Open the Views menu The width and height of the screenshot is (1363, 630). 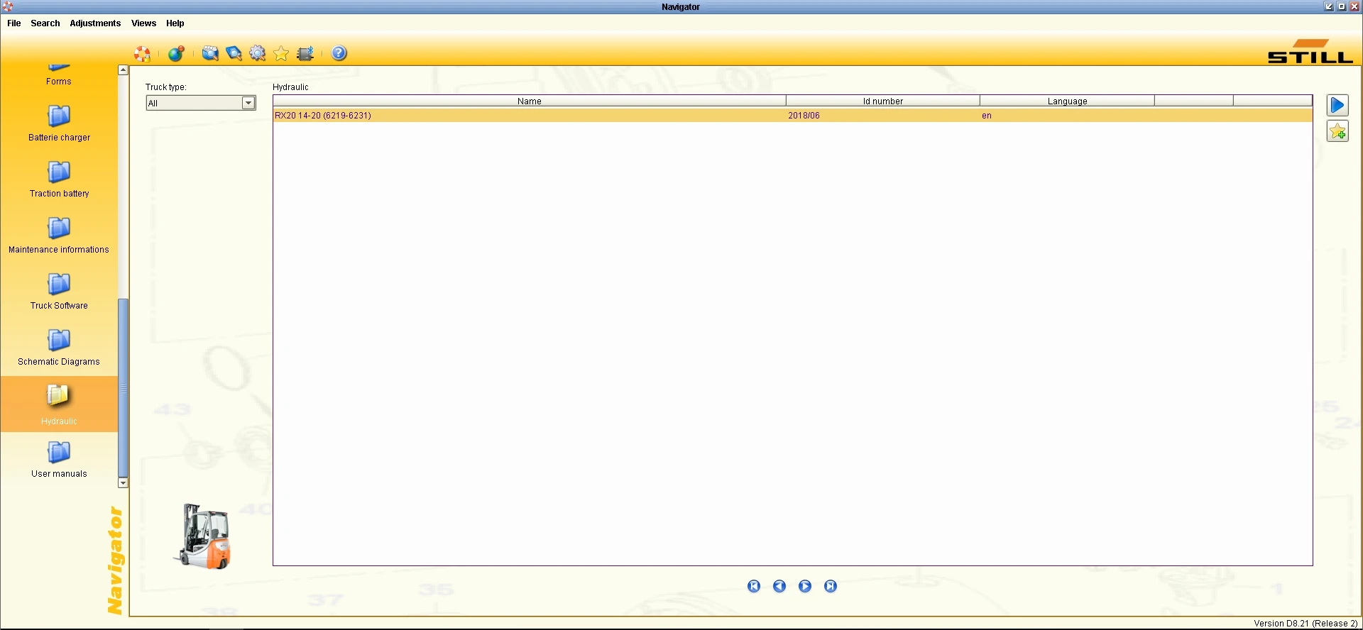(144, 23)
